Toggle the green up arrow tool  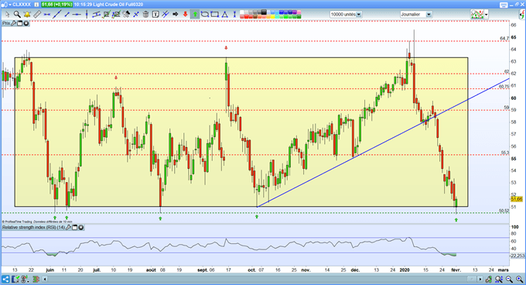195,15
